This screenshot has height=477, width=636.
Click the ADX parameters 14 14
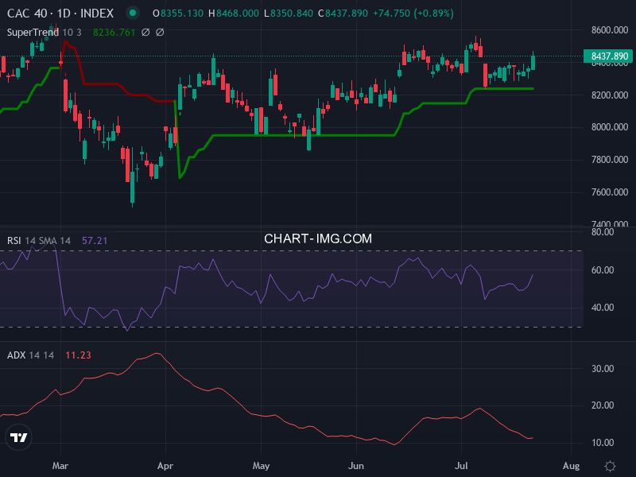tap(41, 355)
